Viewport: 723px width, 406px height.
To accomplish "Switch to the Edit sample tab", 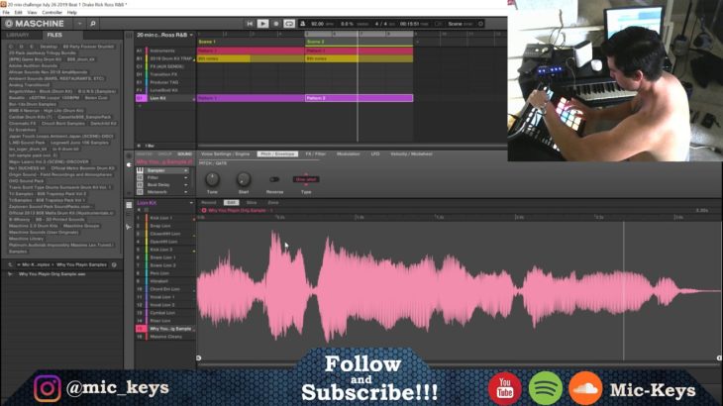I will click(x=231, y=202).
